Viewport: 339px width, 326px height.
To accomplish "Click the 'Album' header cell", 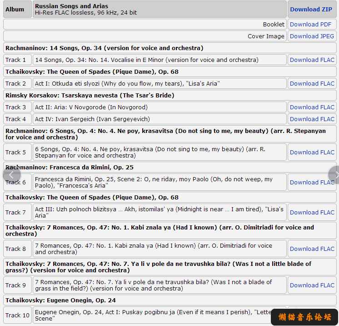I will pos(17,9).
